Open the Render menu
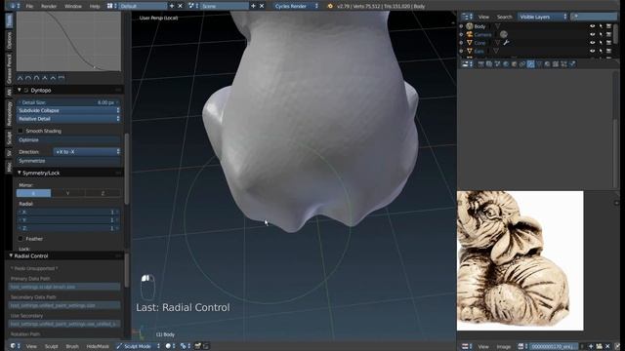This screenshot has width=625, height=351. pyautogui.click(x=49, y=7)
